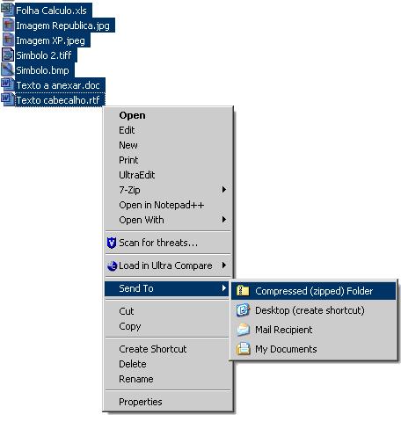
Task: Click the Ultra Compare globe icon
Action: coord(112,265)
